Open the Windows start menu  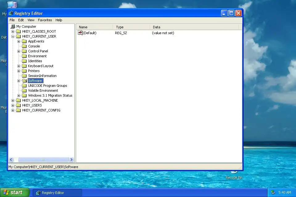[x=15, y=192]
